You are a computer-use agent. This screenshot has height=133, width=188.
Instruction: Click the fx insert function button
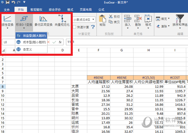click(x=60, y=42)
